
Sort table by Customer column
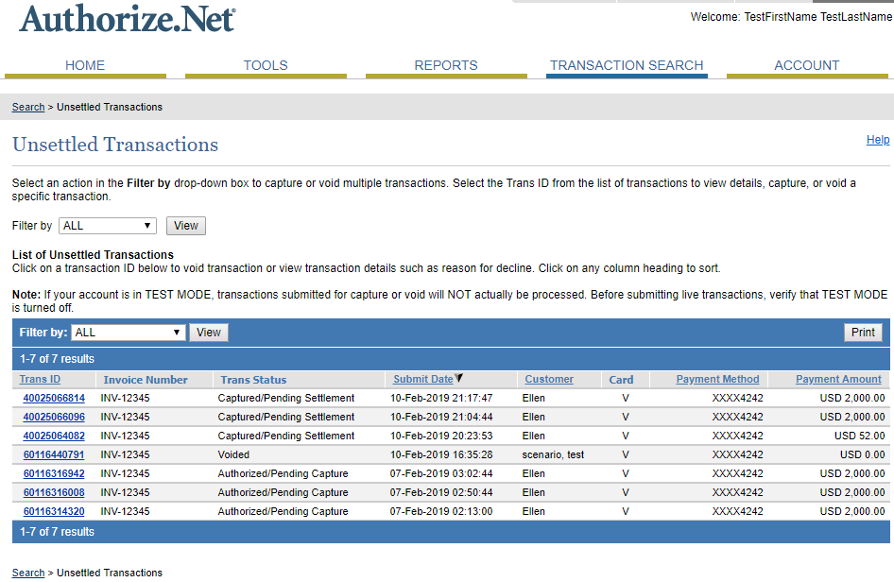(x=549, y=380)
